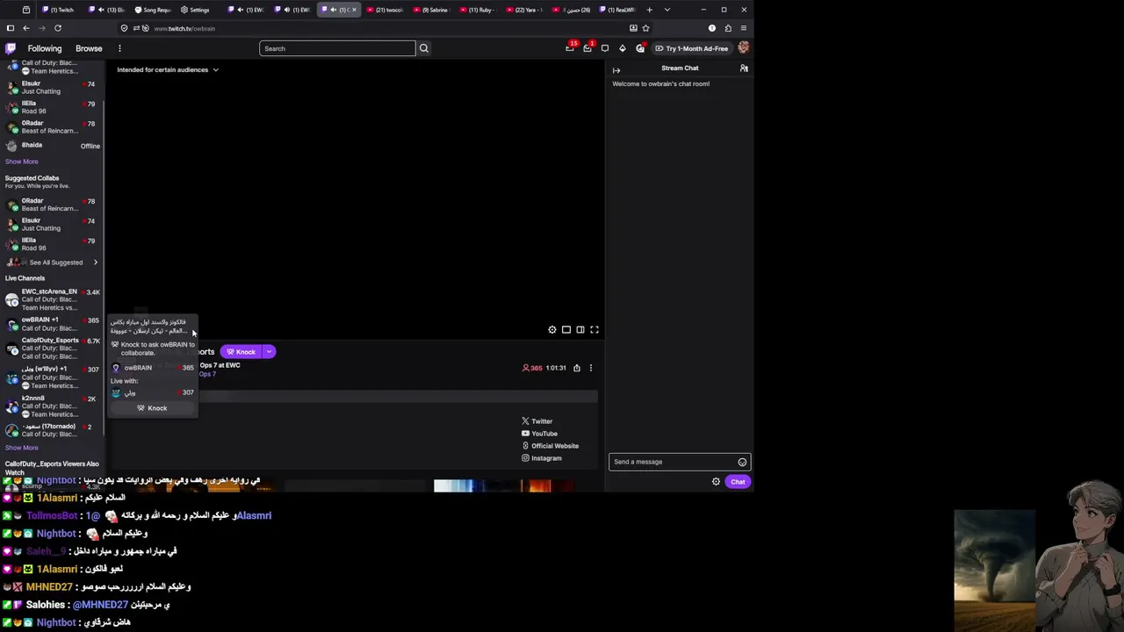
Task: Toggle fullscreen on the video player
Action: pos(594,330)
